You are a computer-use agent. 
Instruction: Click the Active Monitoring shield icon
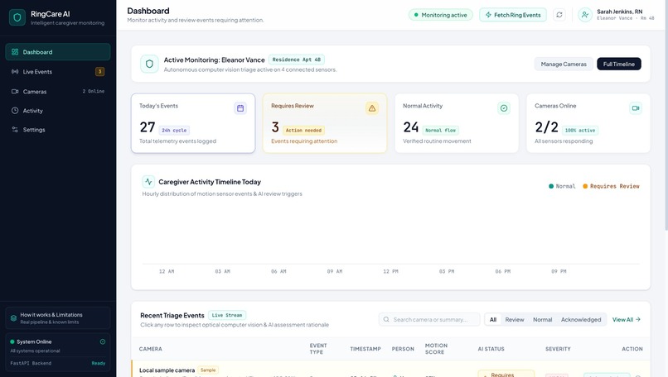coord(149,64)
